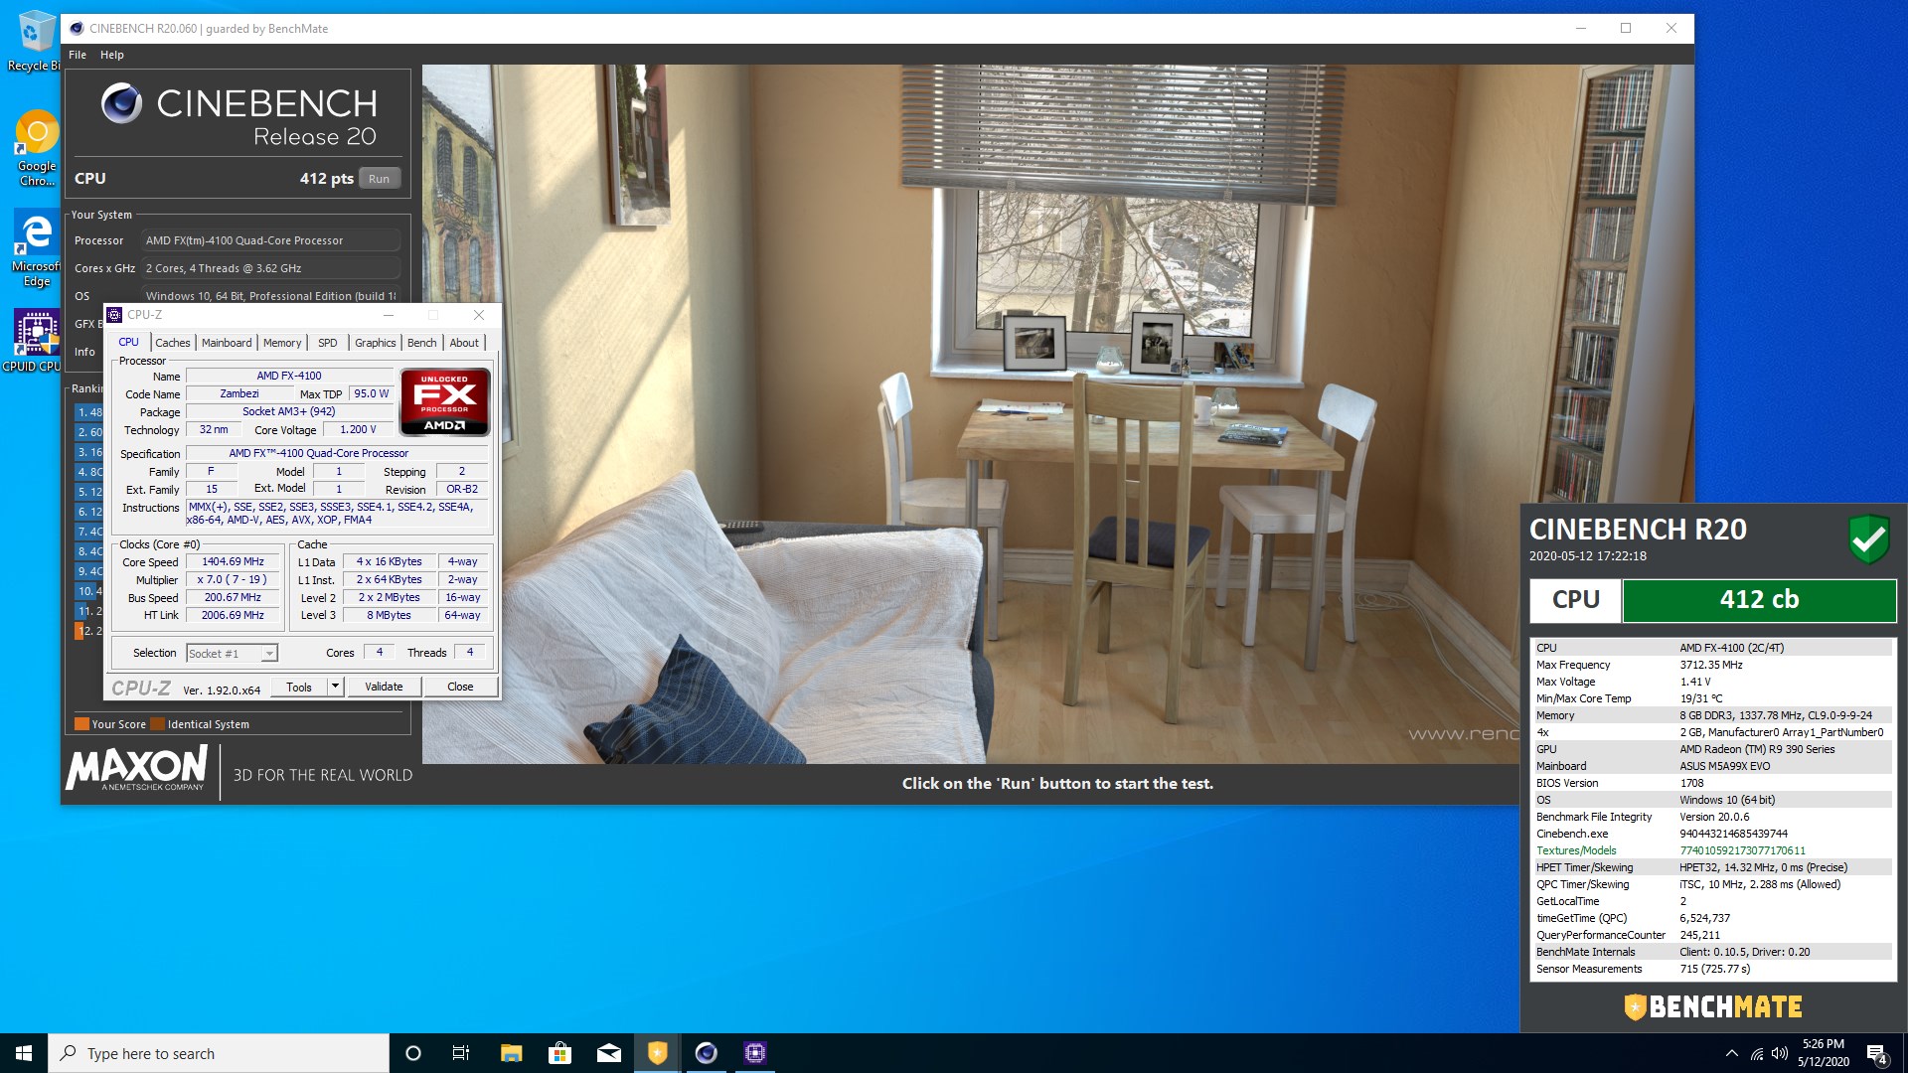Switch to the Mainboard tab in CPU-Z
Screen dimensions: 1908x1073
(x=227, y=343)
